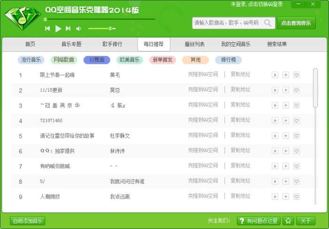Mute the speaker volume icon
Image resolution: width=329 pixels, height=229 pixels.
click(x=78, y=29)
